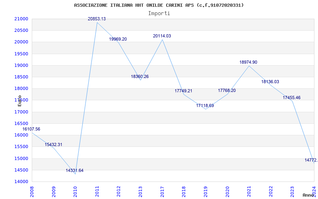
Task: Click y-axis value 14500
Action: [x=21, y=170]
